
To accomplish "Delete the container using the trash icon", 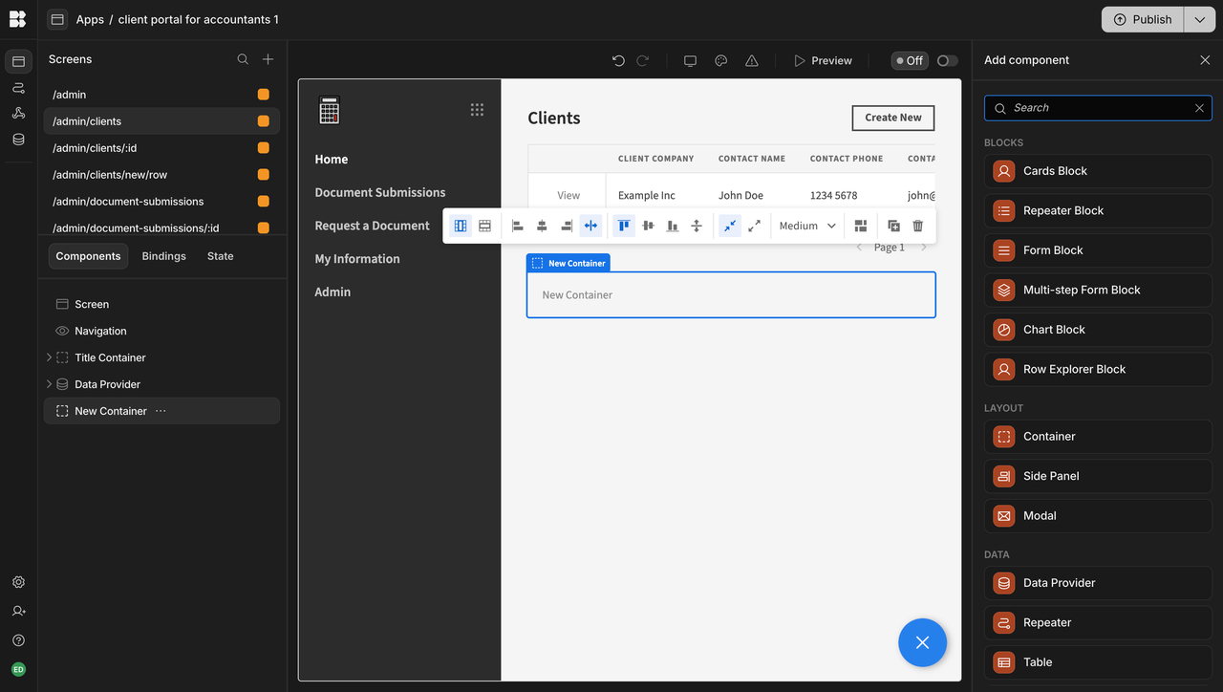I will click(917, 226).
